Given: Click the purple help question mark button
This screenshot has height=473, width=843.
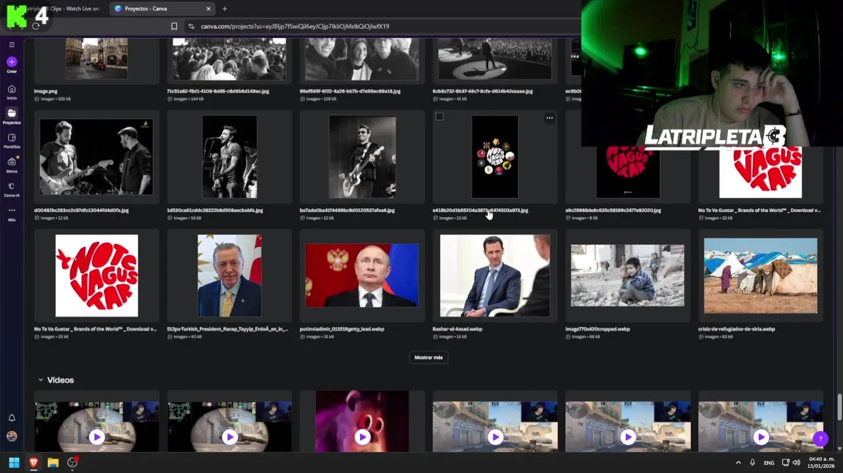Looking at the screenshot, I should 820,438.
